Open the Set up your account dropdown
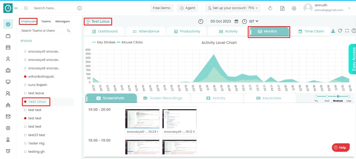The image size is (356, 159). (233, 8)
